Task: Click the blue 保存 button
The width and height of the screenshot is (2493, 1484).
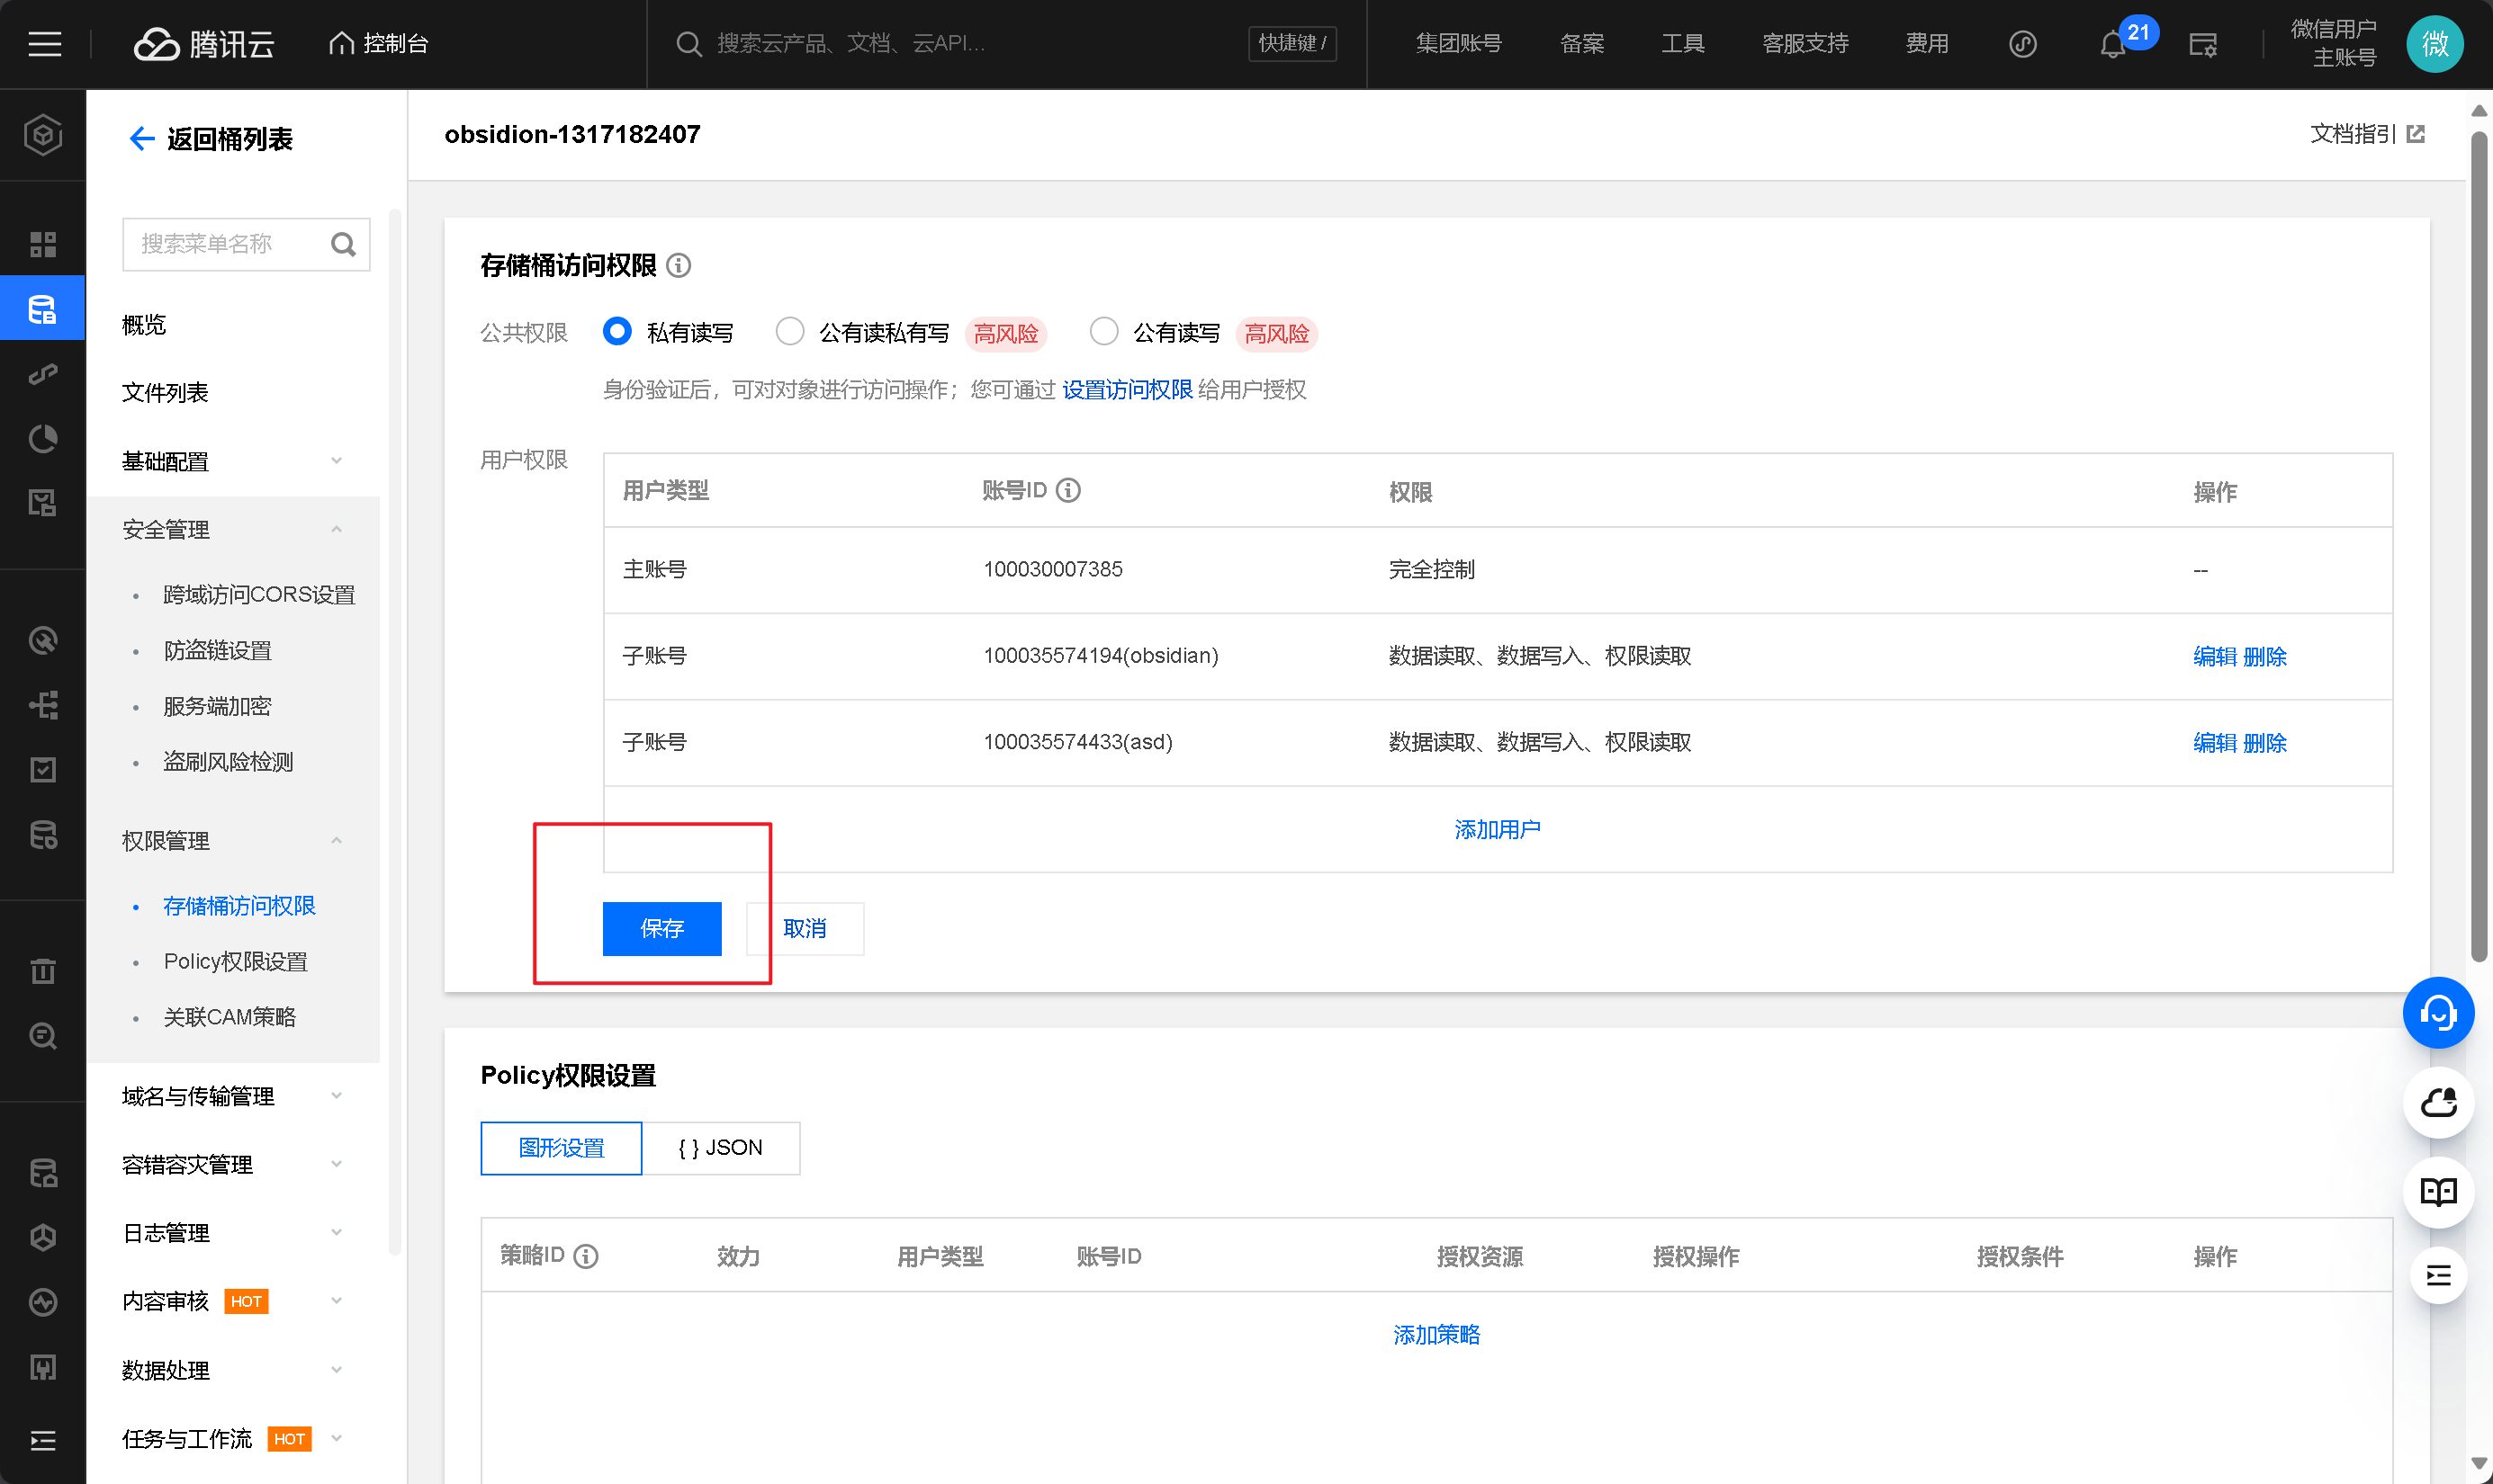Action: pos(661,928)
